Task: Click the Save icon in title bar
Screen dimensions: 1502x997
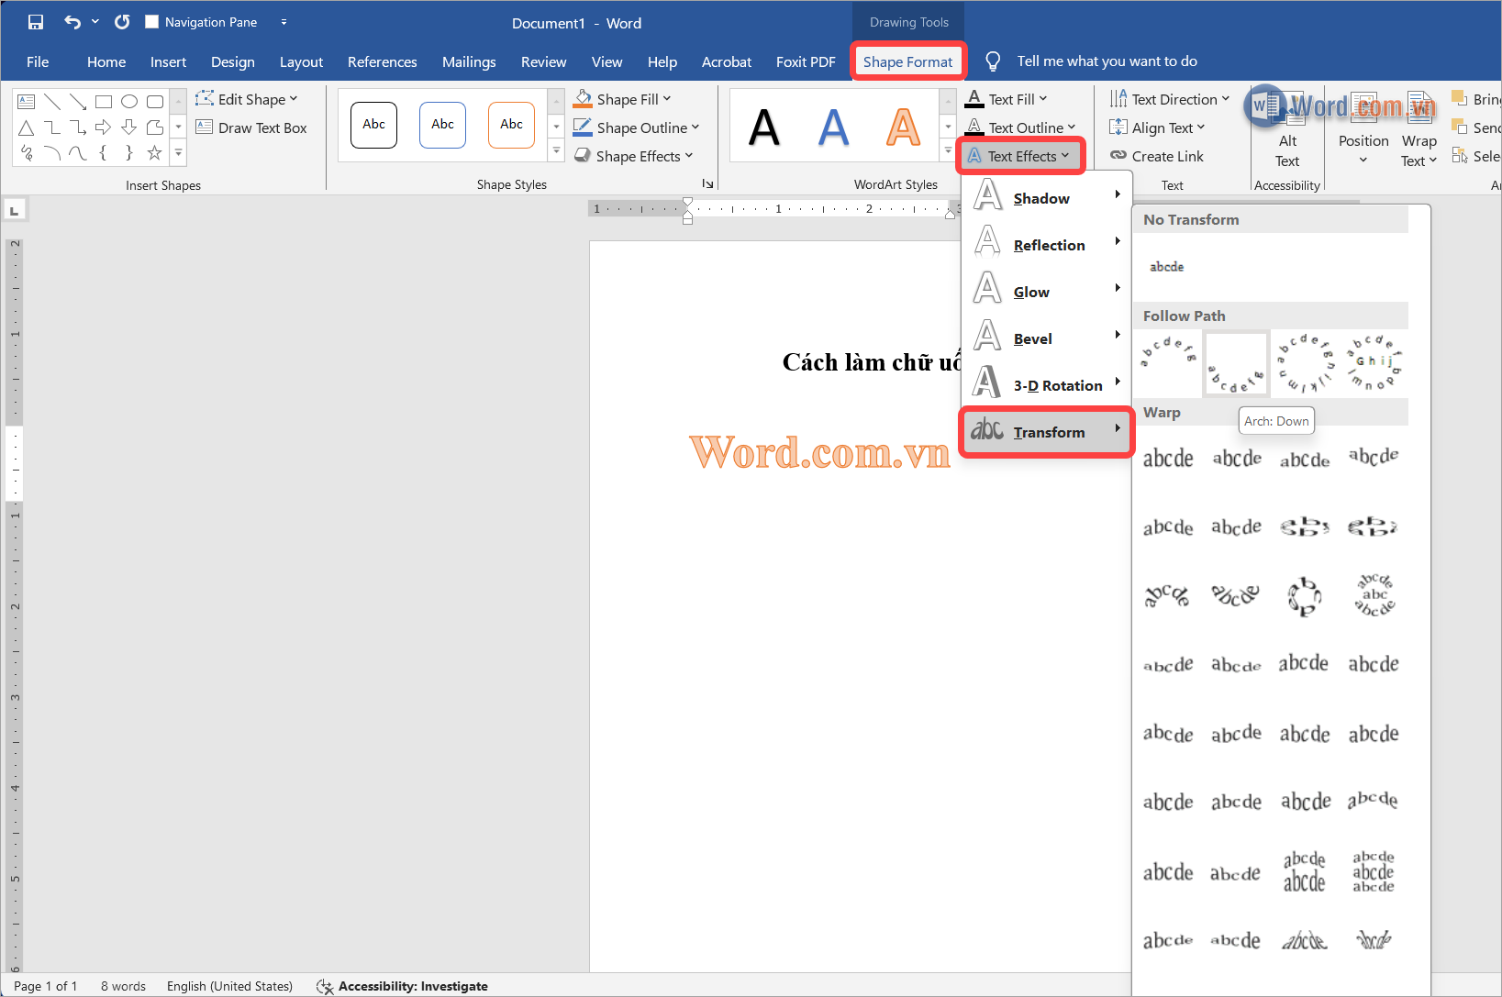Action: 36,22
